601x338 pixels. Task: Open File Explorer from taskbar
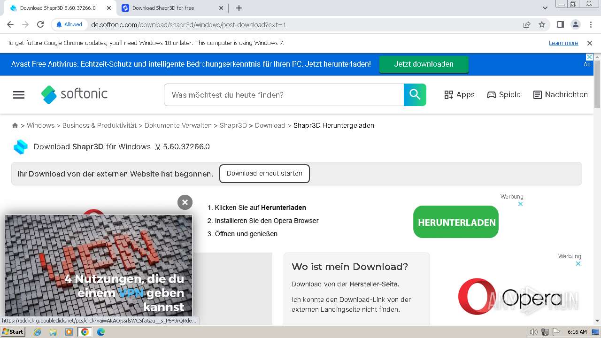(53, 332)
